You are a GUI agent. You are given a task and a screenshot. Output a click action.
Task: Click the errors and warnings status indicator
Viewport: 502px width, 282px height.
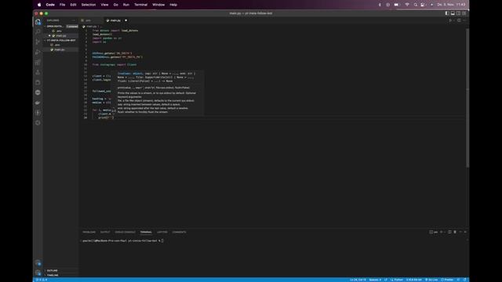42,280
